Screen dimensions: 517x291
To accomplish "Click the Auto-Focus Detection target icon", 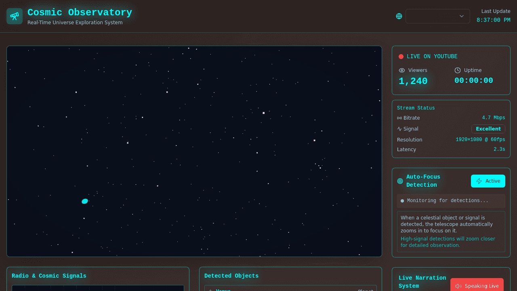I will 400,181.
